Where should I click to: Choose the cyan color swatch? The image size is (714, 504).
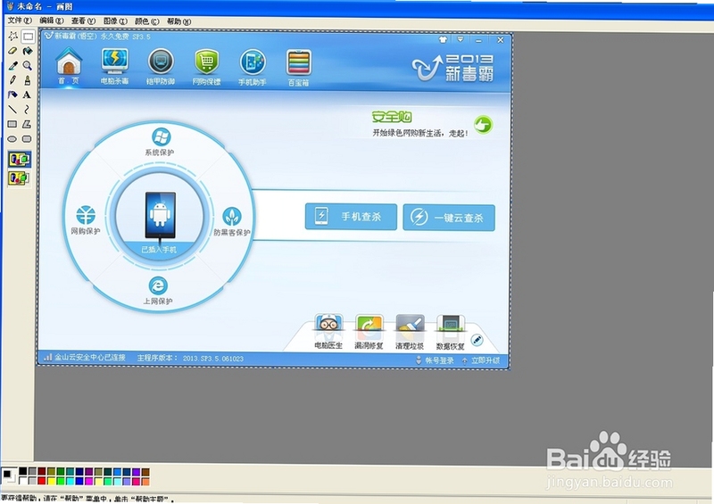click(70, 481)
